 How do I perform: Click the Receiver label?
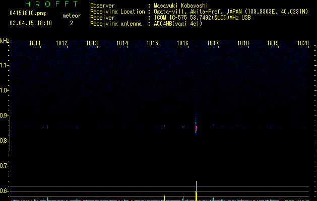(x=102, y=18)
